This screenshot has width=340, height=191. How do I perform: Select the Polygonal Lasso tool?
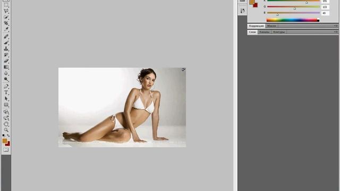(6, 11)
